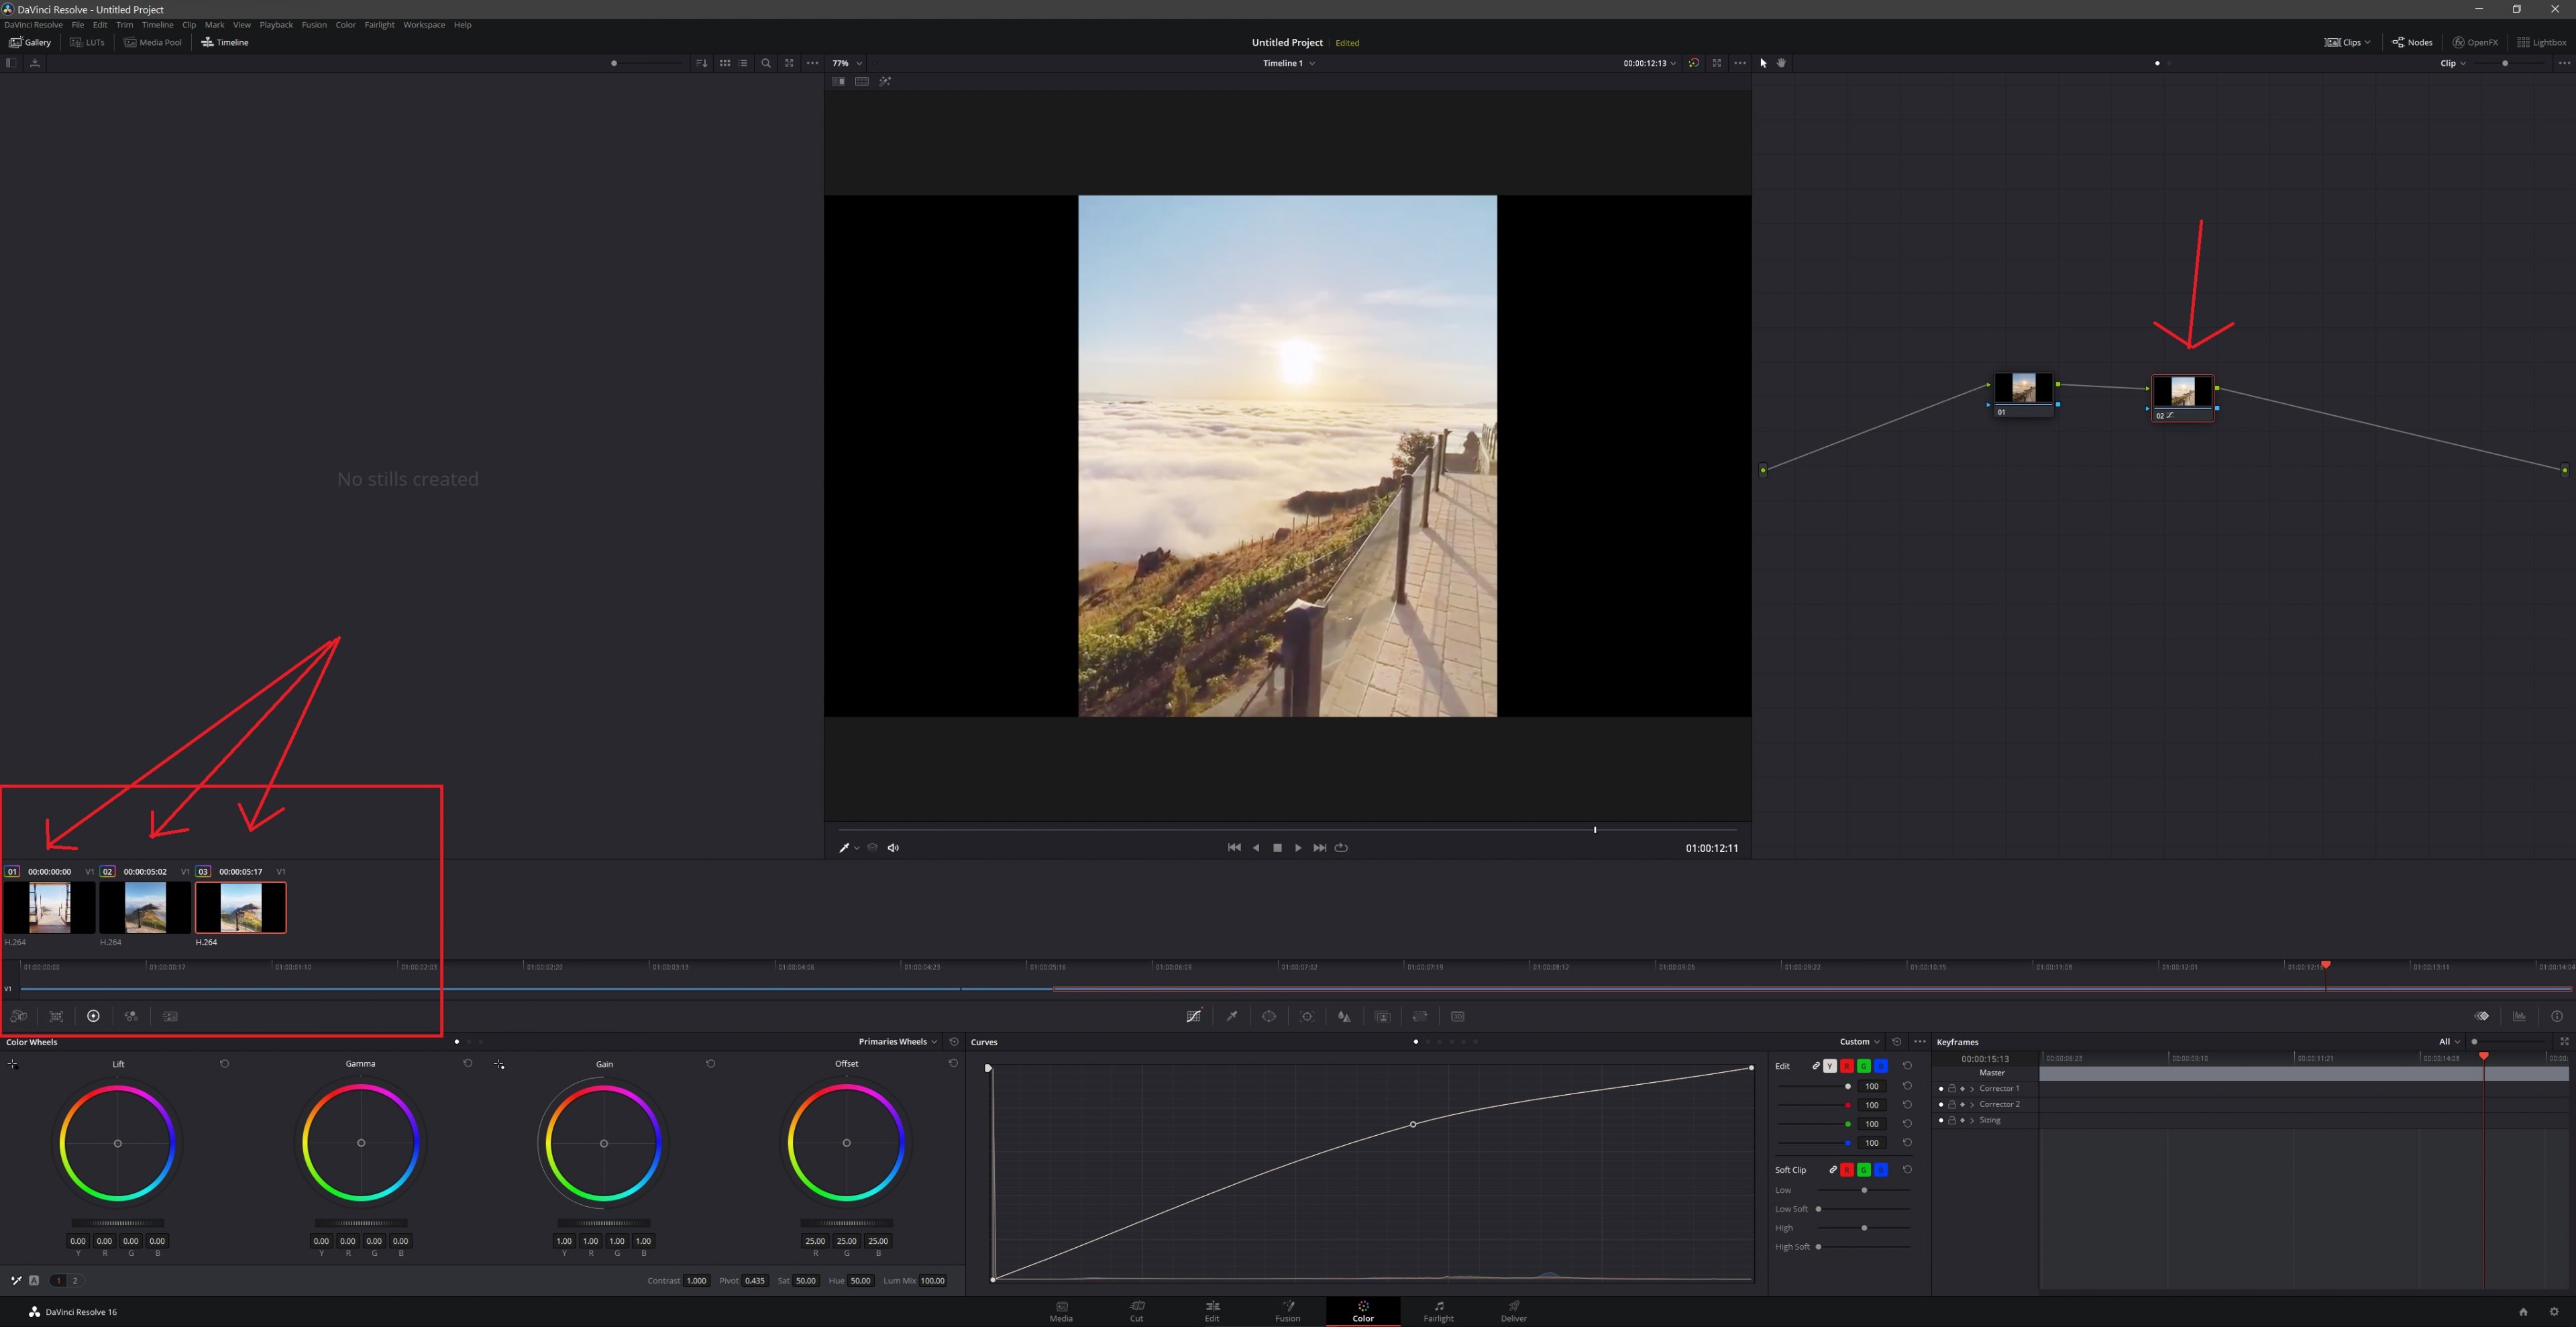Open the Curves palette icon
Image resolution: width=2576 pixels, height=1327 pixels.
point(1193,1016)
